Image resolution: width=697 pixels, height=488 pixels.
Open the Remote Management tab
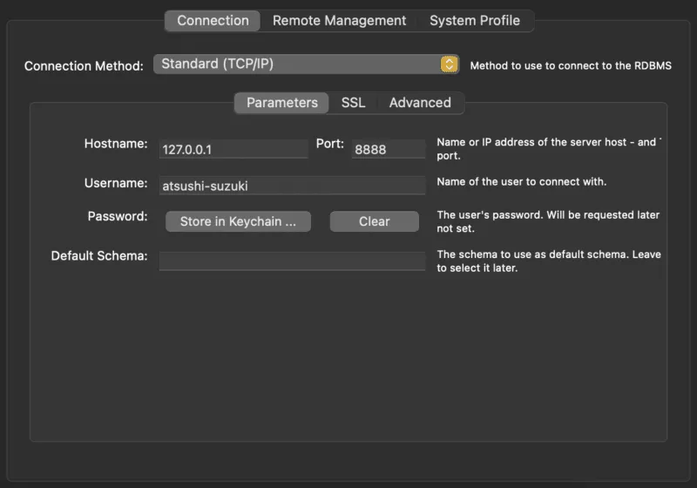tap(339, 21)
